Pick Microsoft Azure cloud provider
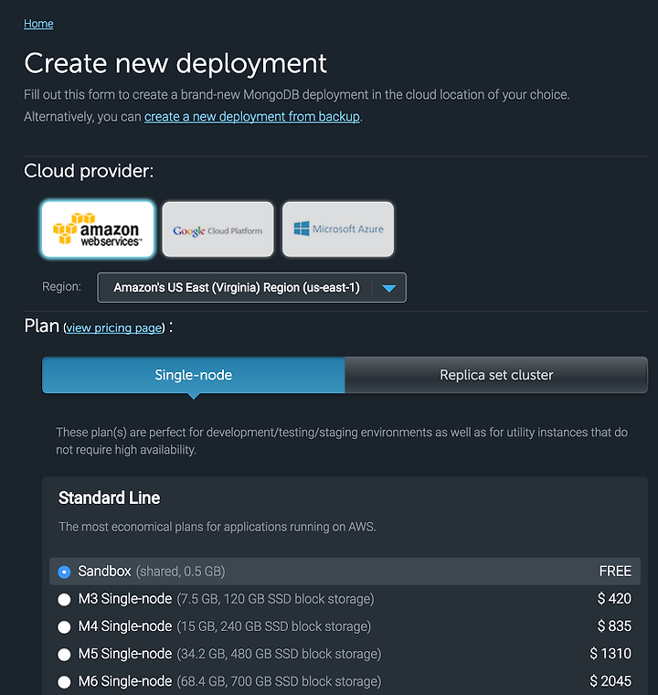This screenshot has width=658, height=695. point(338,230)
